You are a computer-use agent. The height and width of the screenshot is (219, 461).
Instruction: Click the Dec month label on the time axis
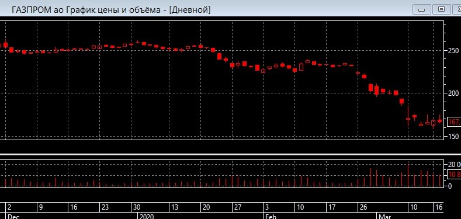click(13, 217)
